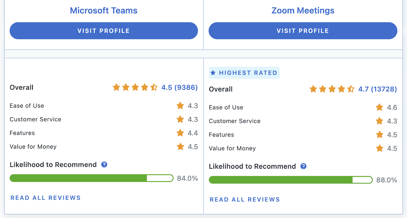This screenshot has height=218, width=407.
Task: Click the star beside Teams' Ease of Use rating
Action: (180, 106)
